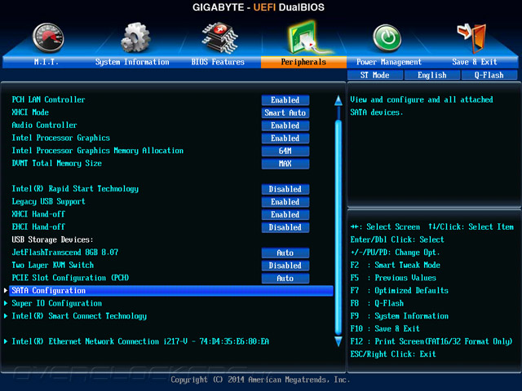The image size is (522, 391).
Task: Switch to the Save & Exit tab
Action: click(x=475, y=62)
